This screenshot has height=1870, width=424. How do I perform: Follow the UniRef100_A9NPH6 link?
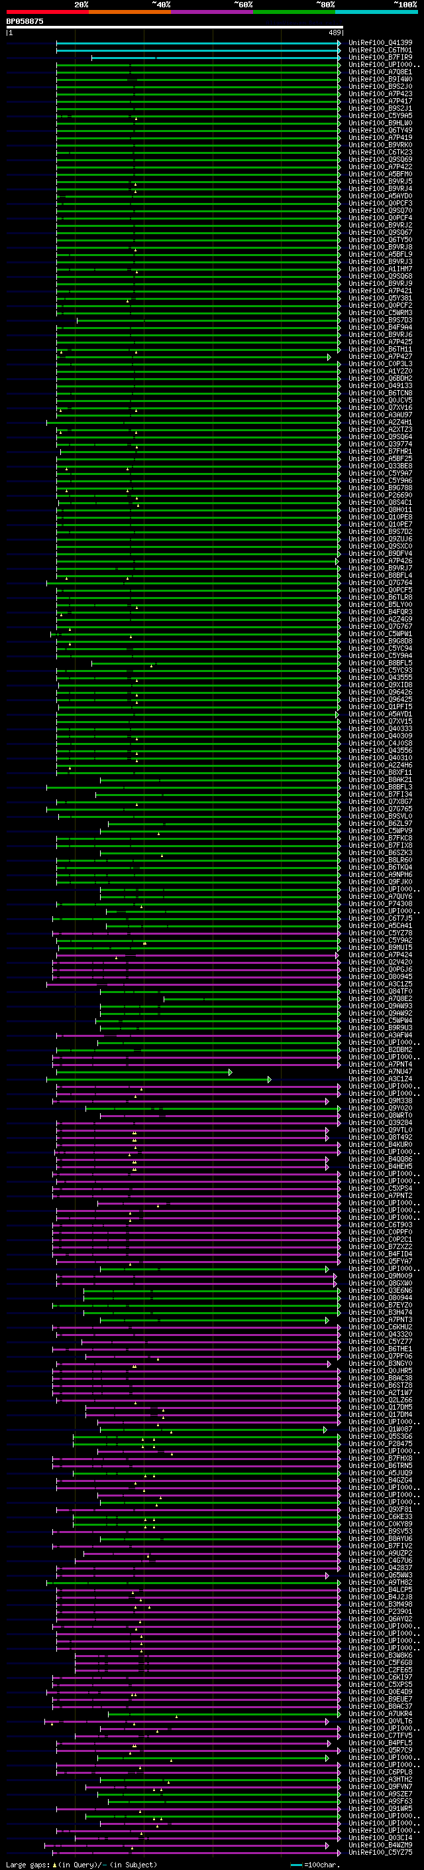coord(380,875)
